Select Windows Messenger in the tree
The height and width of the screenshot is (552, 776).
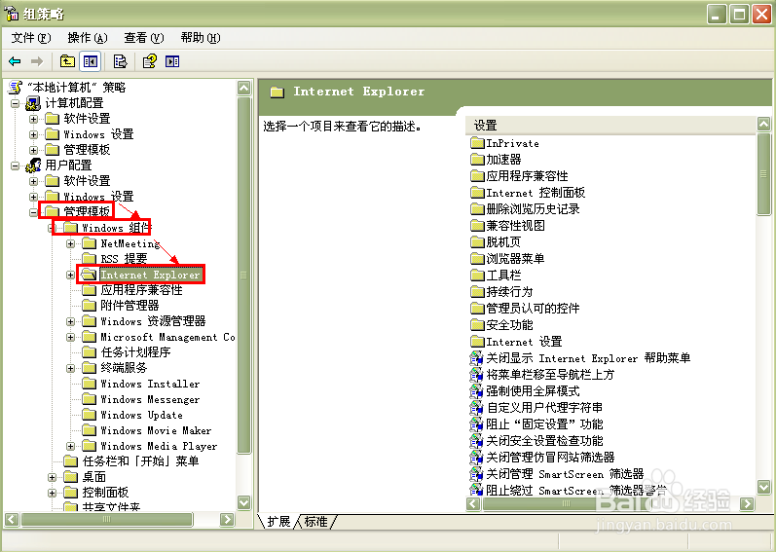click(150, 399)
